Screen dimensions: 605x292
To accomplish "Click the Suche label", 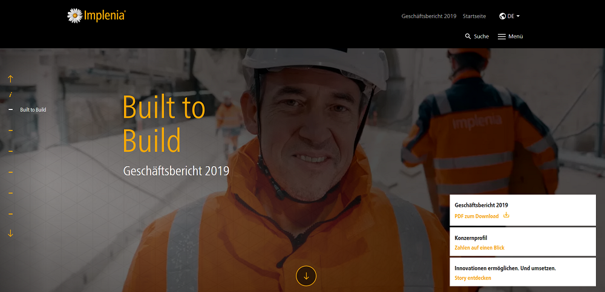I will pyautogui.click(x=481, y=37).
